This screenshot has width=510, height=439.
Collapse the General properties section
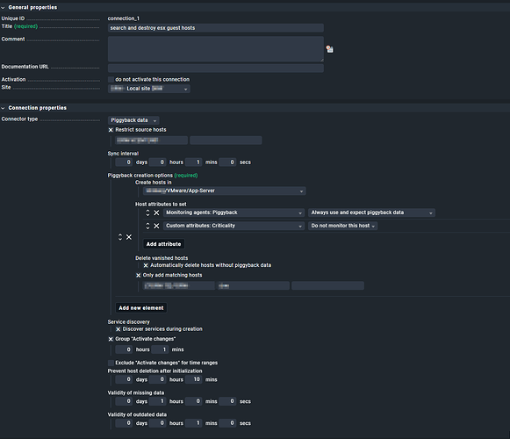coord(3,8)
